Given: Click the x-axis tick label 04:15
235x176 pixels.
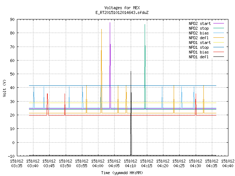Looking at the screenshot, I should click(x=147, y=166).
